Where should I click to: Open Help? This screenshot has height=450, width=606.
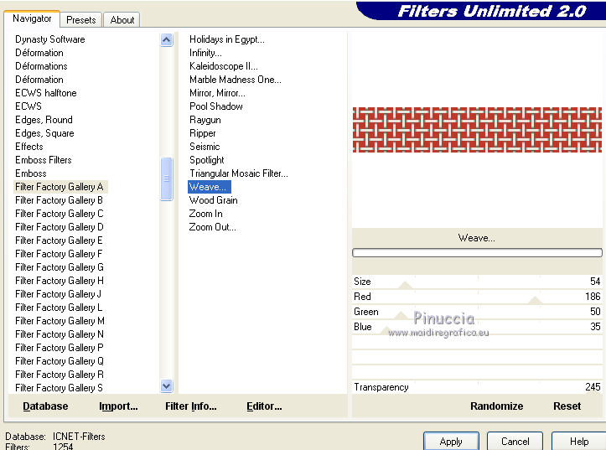pyautogui.click(x=579, y=441)
